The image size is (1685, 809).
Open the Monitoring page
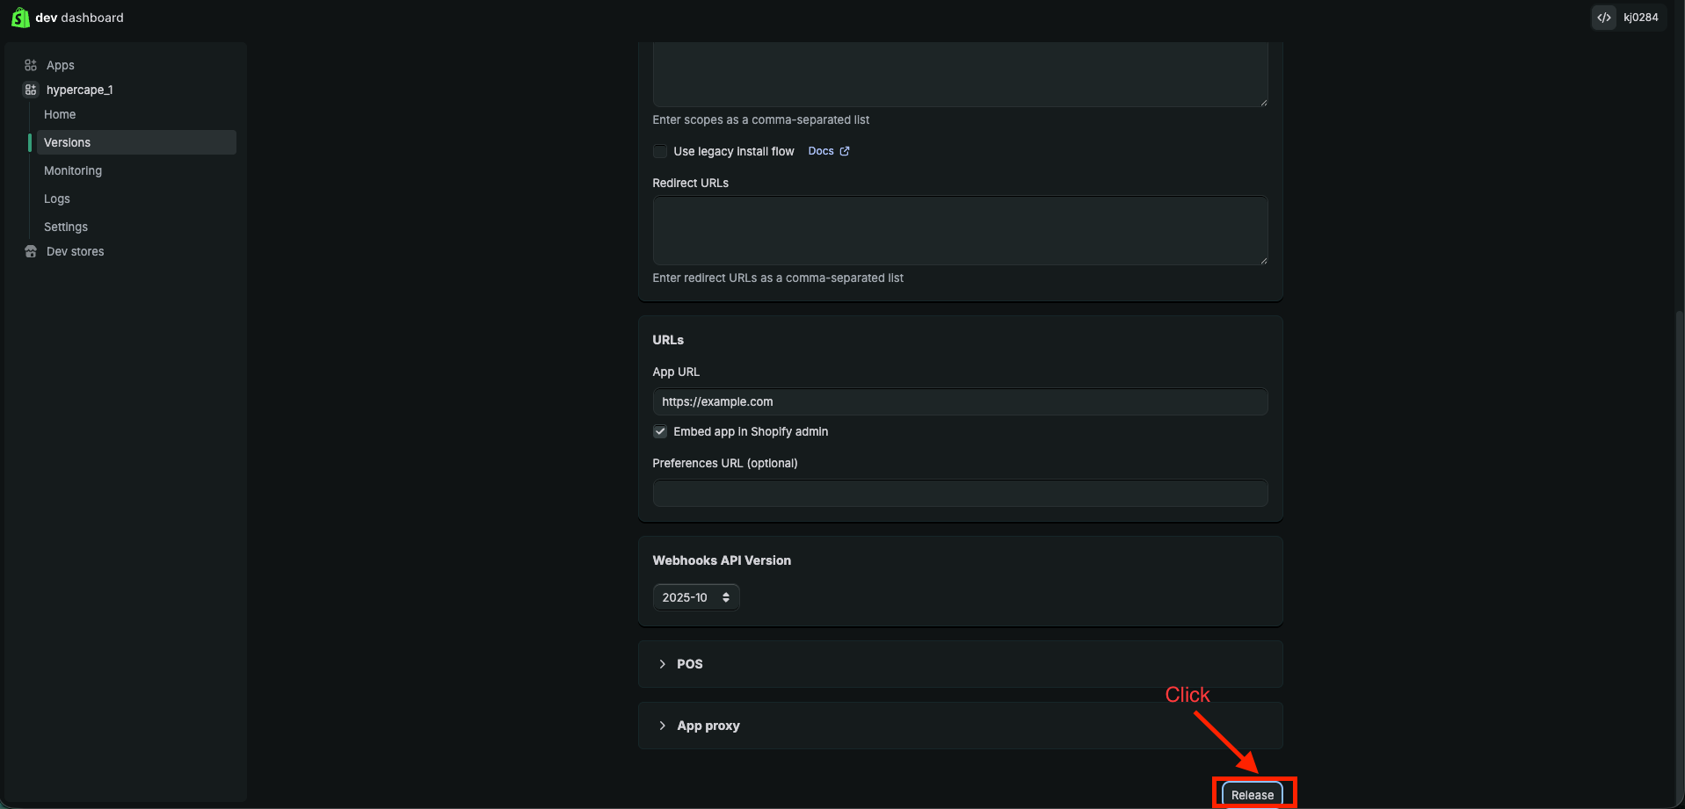pyautogui.click(x=73, y=170)
